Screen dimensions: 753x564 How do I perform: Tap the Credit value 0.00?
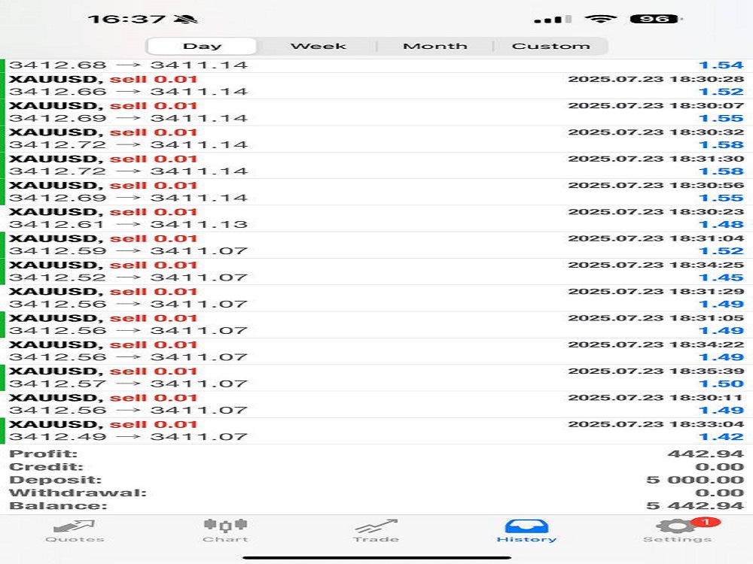point(719,467)
